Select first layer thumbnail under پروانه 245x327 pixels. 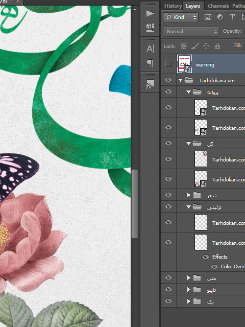(x=201, y=108)
